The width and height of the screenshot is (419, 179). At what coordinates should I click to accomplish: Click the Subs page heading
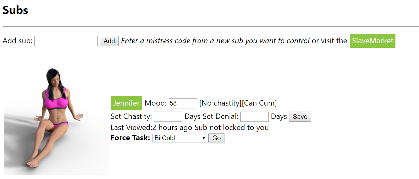pos(15,10)
